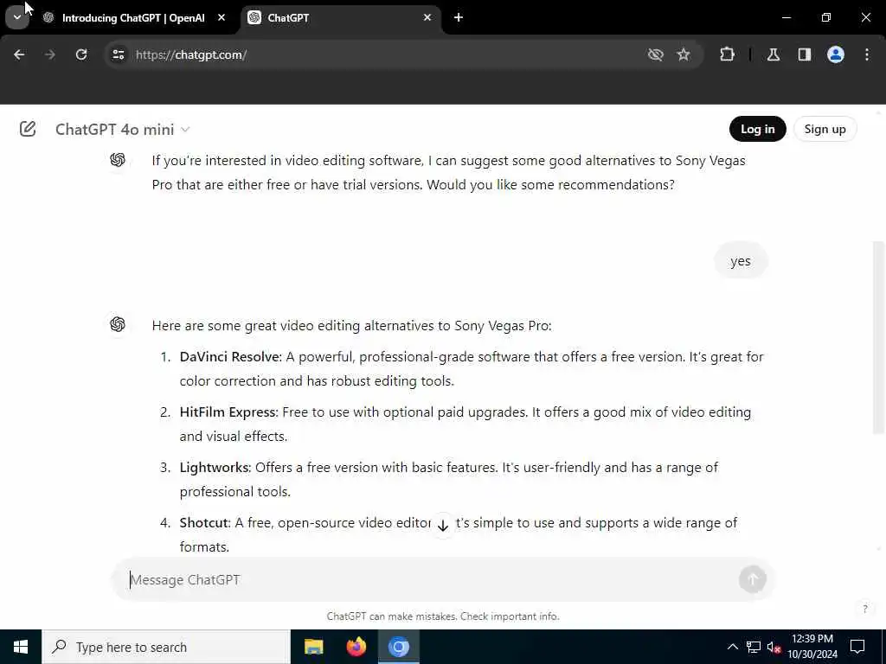The image size is (886, 664).
Task: Open the muted volume tray icon
Action: click(x=774, y=647)
